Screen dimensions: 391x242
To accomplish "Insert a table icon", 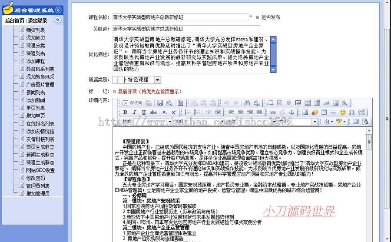I will tap(324, 112).
